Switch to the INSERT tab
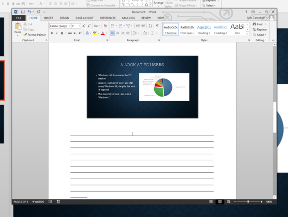Image resolution: width=288 pixels, height=217 pixels. point(48,18)
